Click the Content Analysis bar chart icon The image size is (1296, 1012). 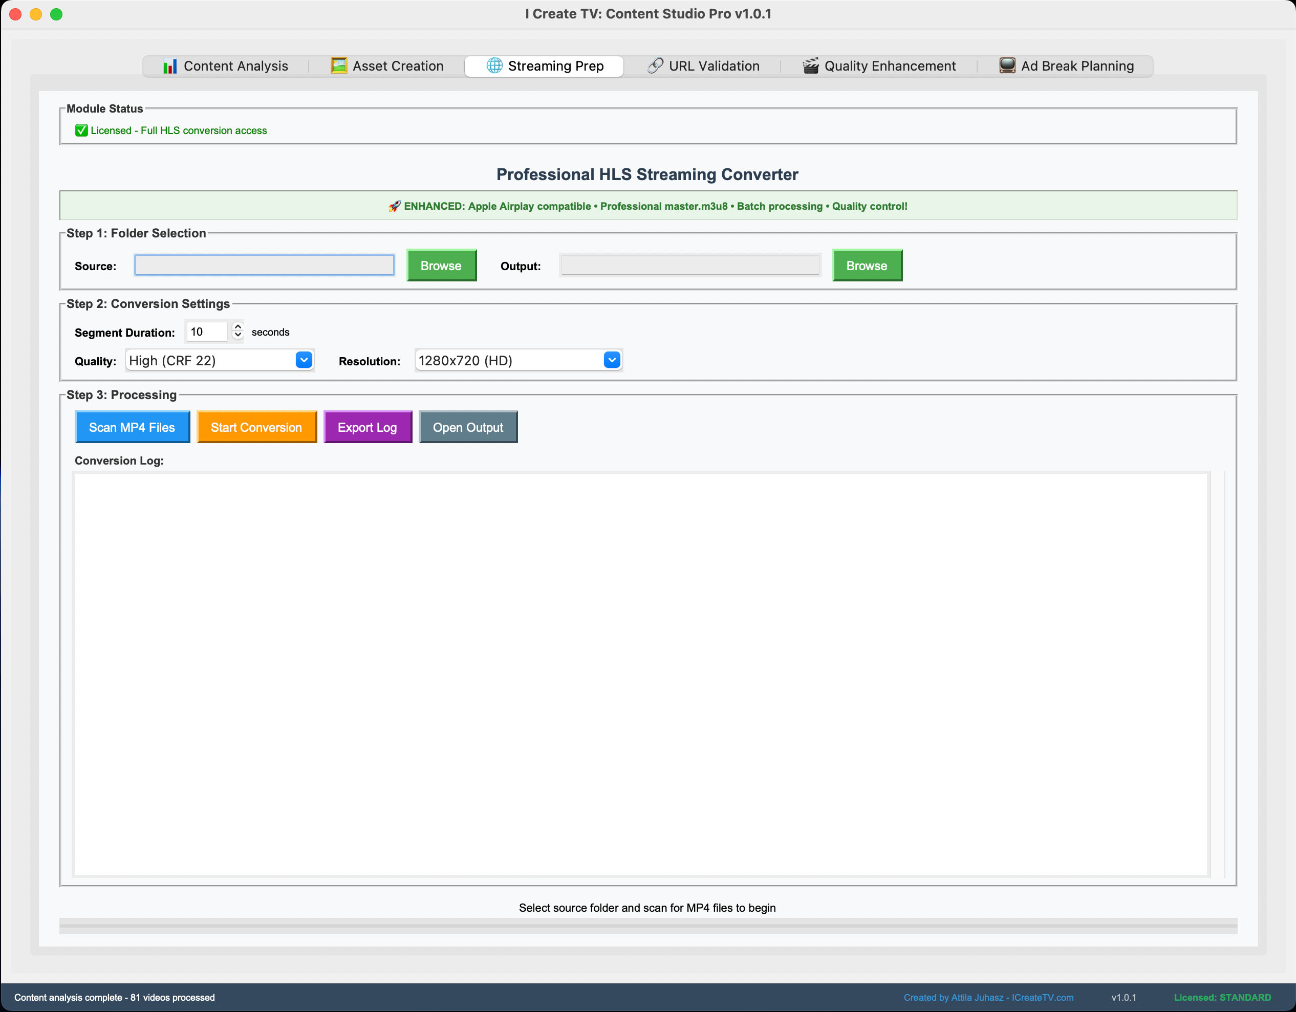pyautogui.click(x=170, y=66)
